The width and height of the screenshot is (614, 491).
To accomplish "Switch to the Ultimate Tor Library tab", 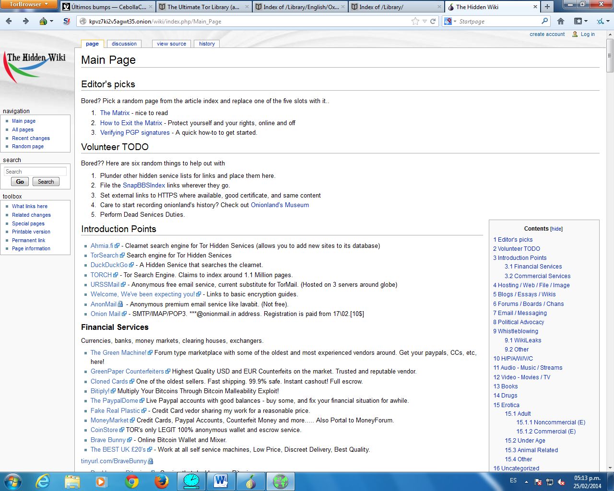I will point(203,7).
